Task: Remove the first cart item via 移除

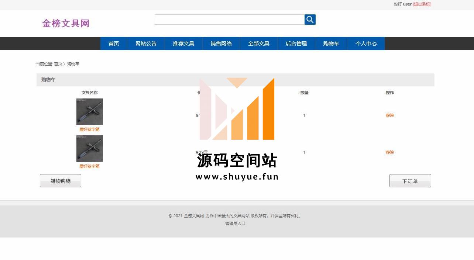Action: click(390, 115)
